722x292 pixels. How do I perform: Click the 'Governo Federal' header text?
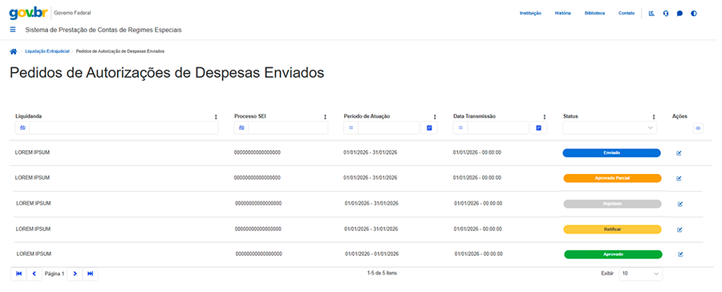(72, 13)
